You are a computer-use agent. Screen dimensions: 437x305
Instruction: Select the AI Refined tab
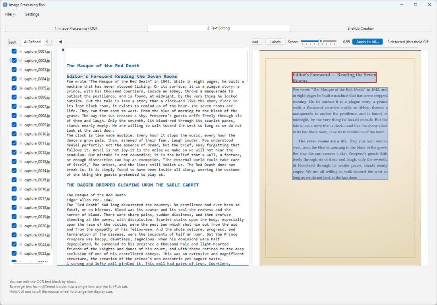coord(32,42)
